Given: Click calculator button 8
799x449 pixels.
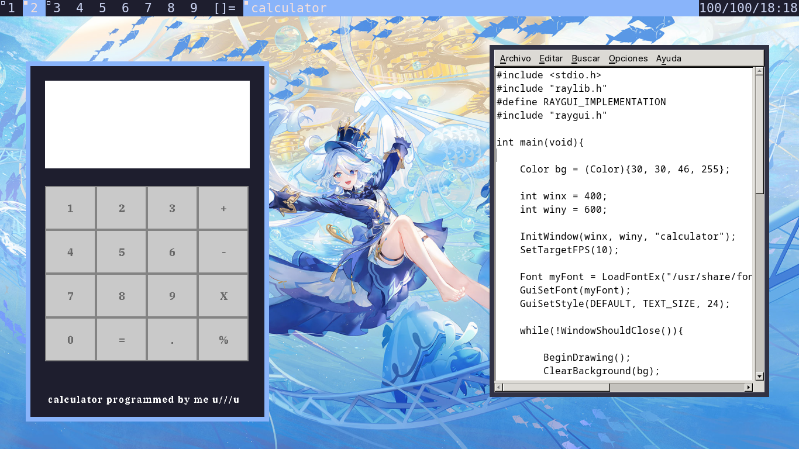Looking at the screenshot, I should coord(122,296).
